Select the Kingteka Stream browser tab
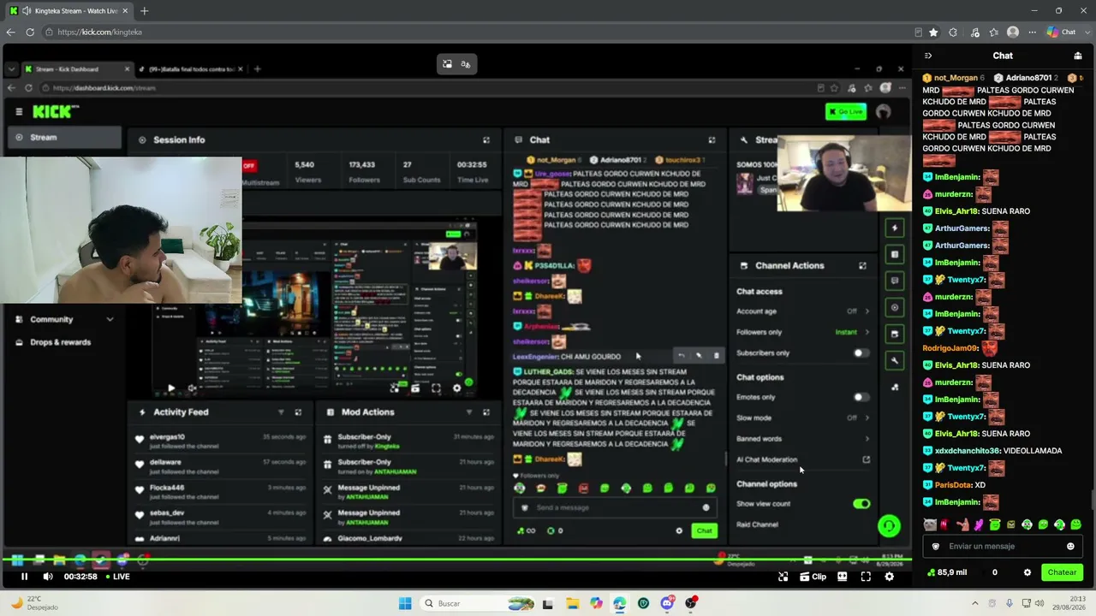This screenshot has width=1096, height=616. point(69,11)
